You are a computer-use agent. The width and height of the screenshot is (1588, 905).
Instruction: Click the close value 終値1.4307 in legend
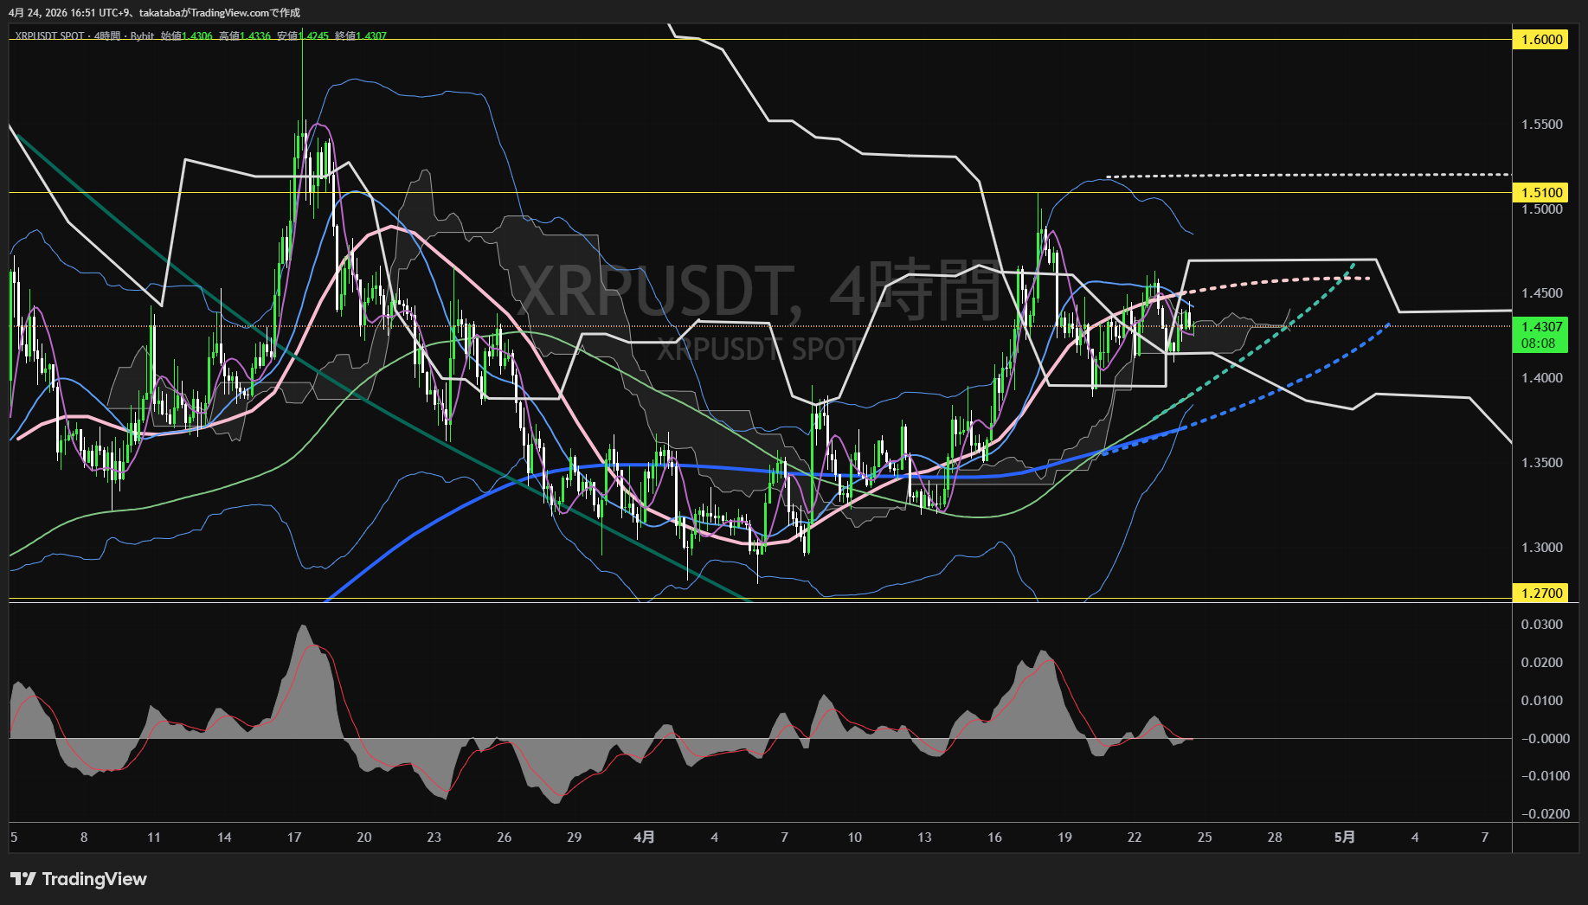[x=361, y=36]
